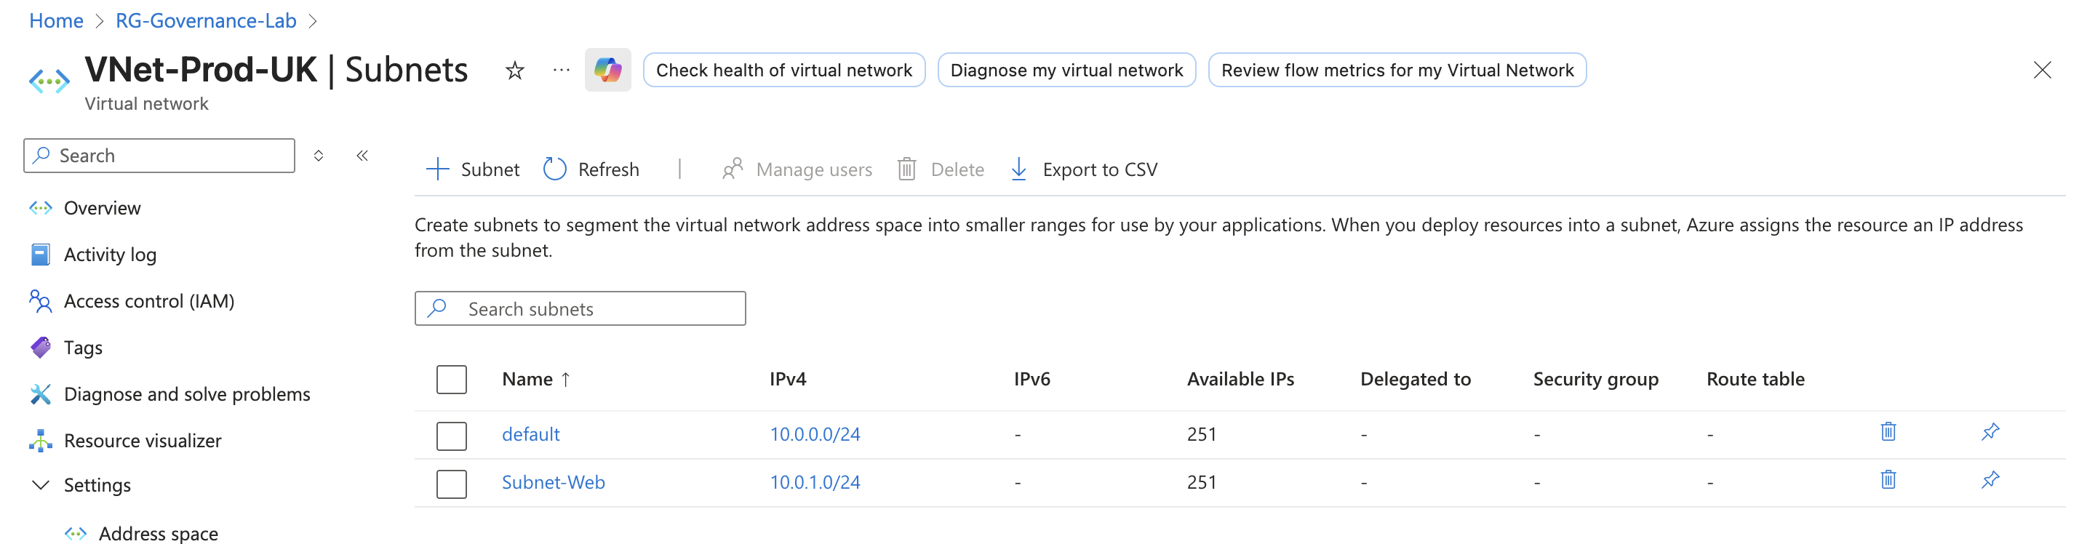Click Check health of virtual network

point(784,70)
